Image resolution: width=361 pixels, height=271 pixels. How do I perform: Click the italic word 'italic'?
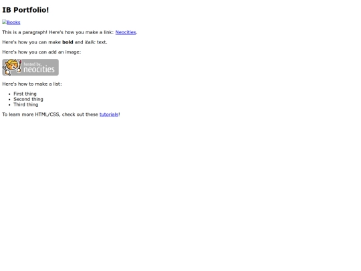point(90,42)
